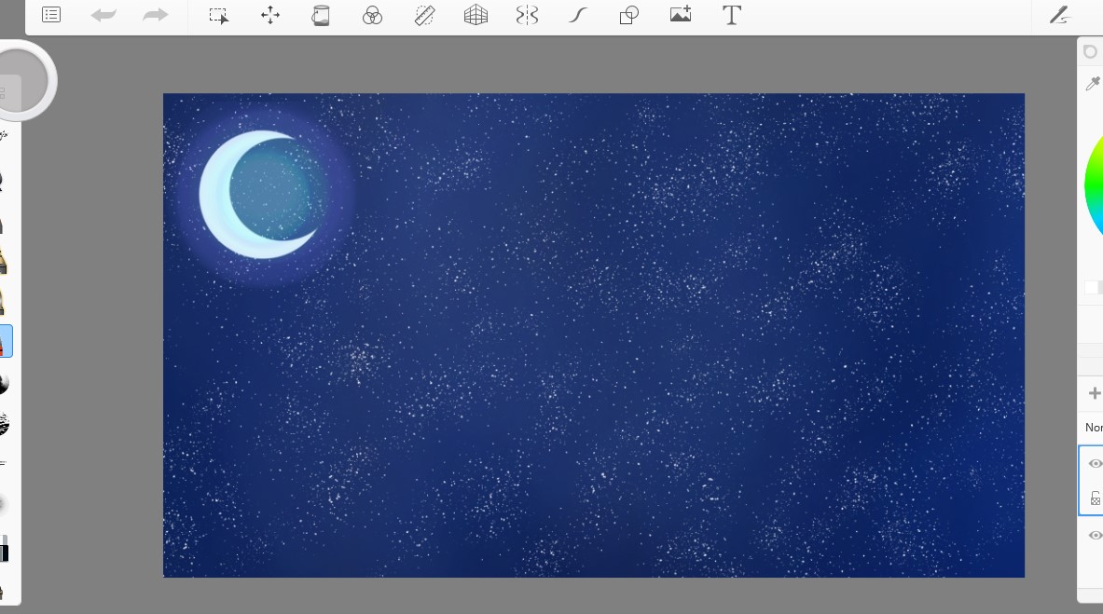Add a new layer with plus icon

click(1095, 393)
